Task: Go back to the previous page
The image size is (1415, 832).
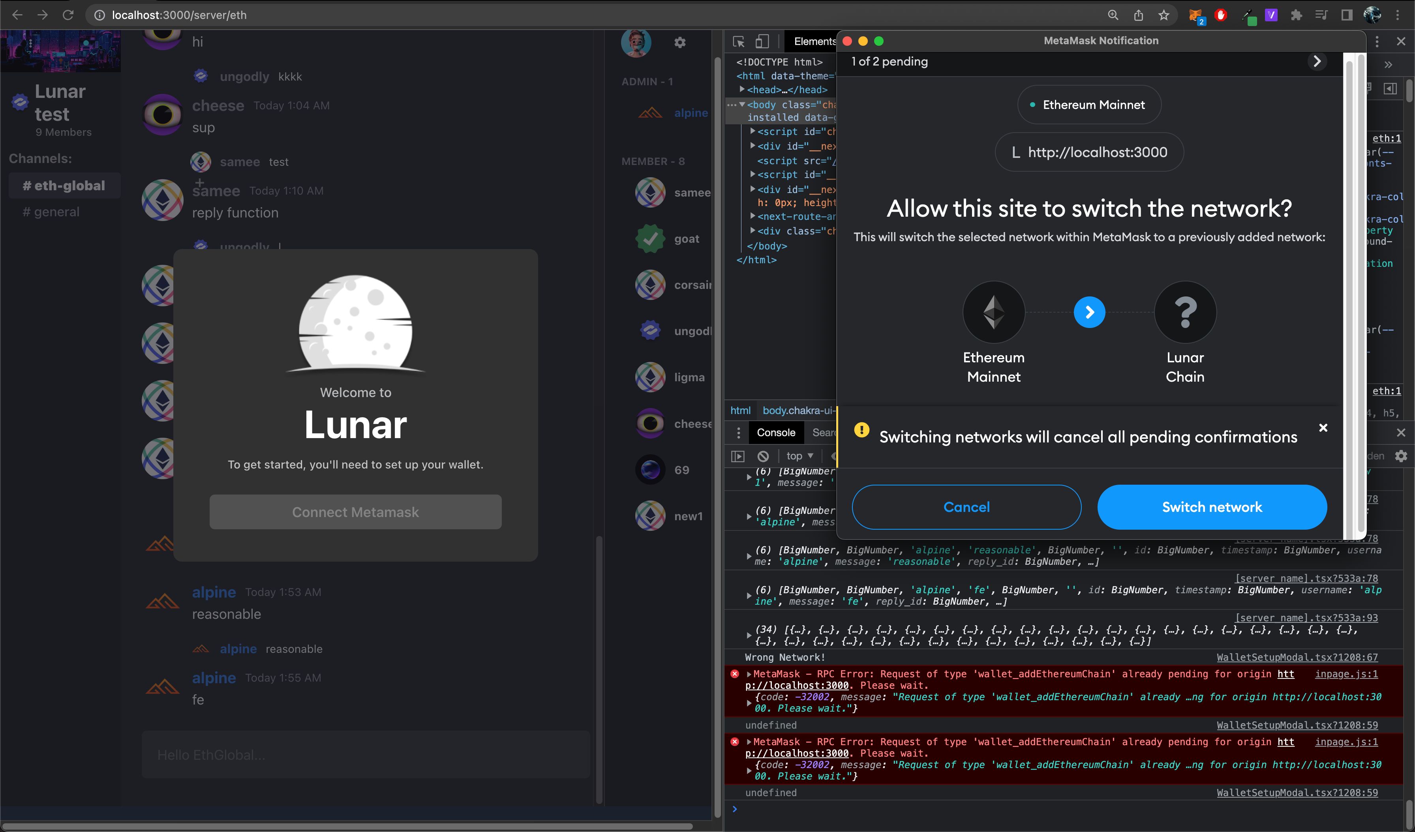Action: click(17, 15)
